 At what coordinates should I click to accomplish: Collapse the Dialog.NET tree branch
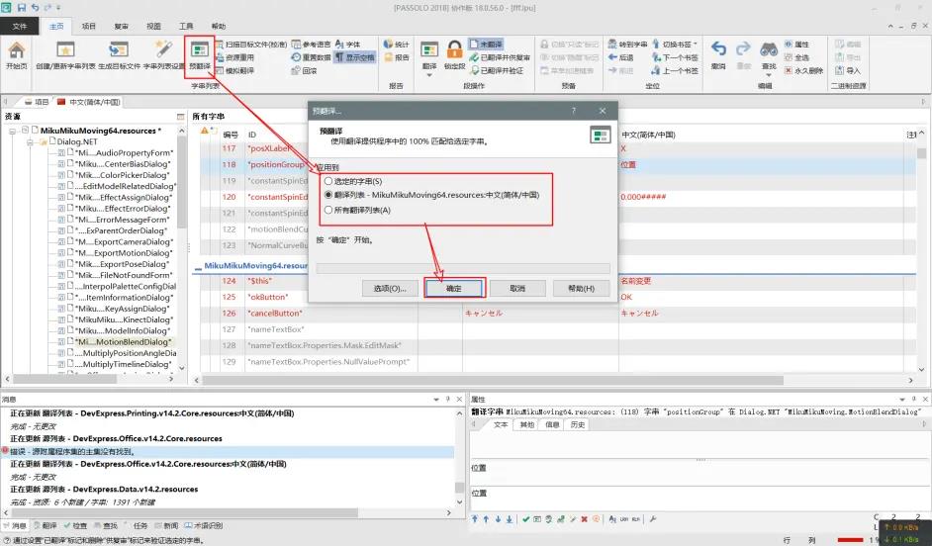coord(30,142)
